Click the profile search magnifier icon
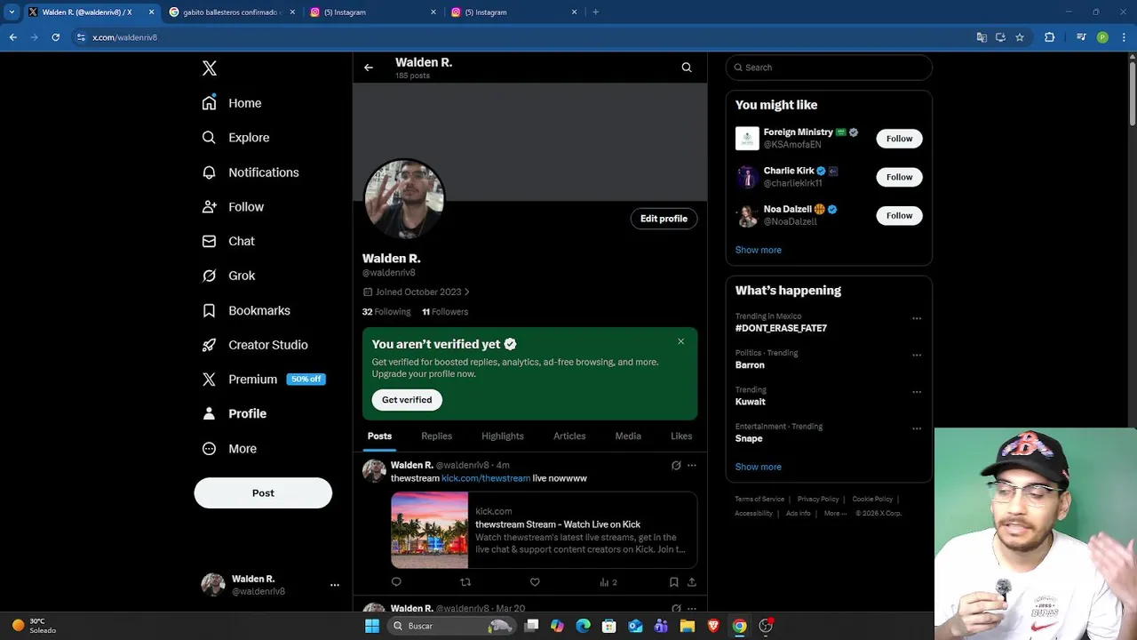The height and width of the screenshot is (640, 1137). click(687, 68)
